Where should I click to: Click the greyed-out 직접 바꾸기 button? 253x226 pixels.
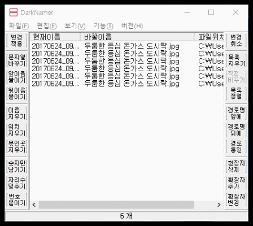point(236,77)
